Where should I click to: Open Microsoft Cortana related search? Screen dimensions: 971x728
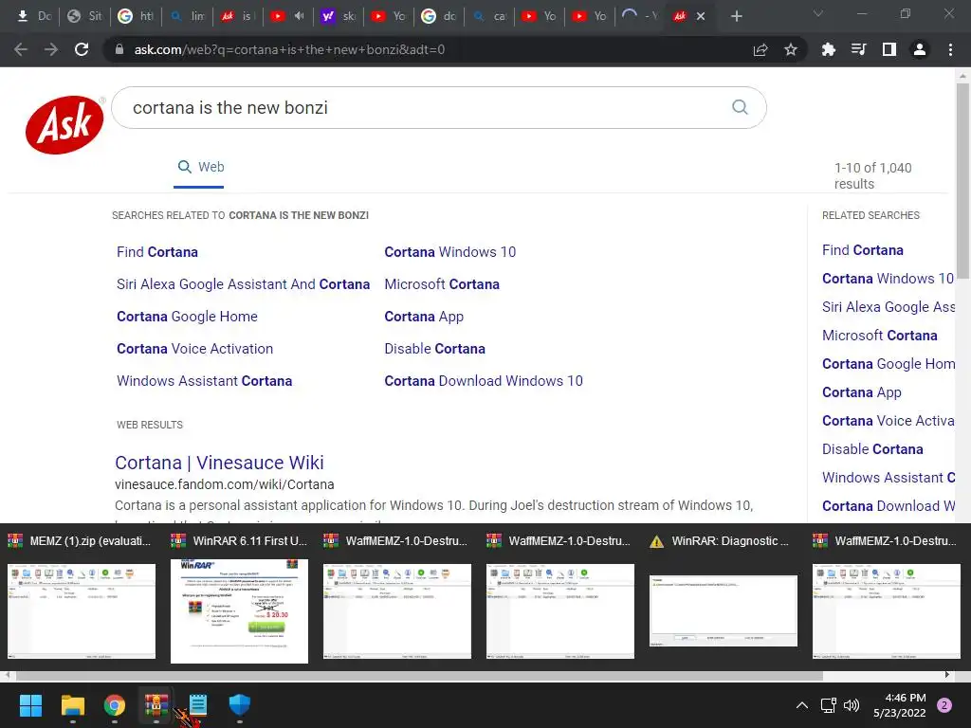coord(442,284)
